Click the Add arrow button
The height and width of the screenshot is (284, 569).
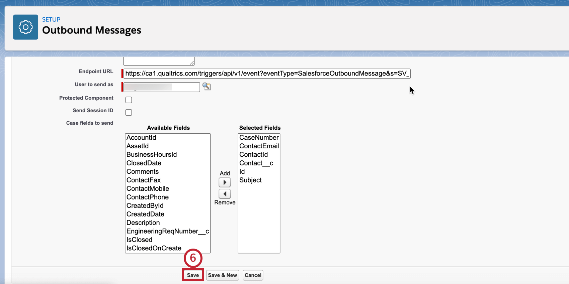pyautogui.click(x=225, y=182)
